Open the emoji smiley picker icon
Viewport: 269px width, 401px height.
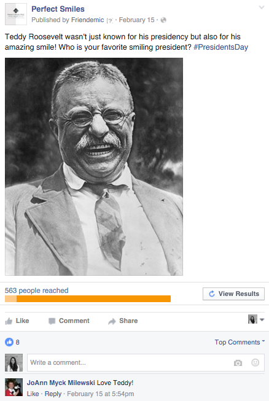[x=255, y=362]
